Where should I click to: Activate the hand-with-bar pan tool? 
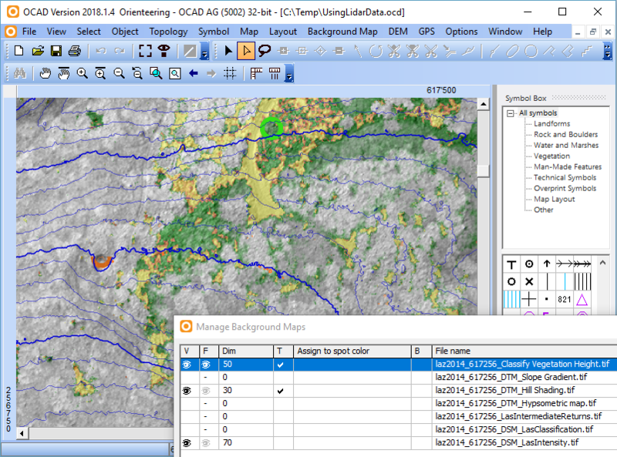(x=64, y=73)
